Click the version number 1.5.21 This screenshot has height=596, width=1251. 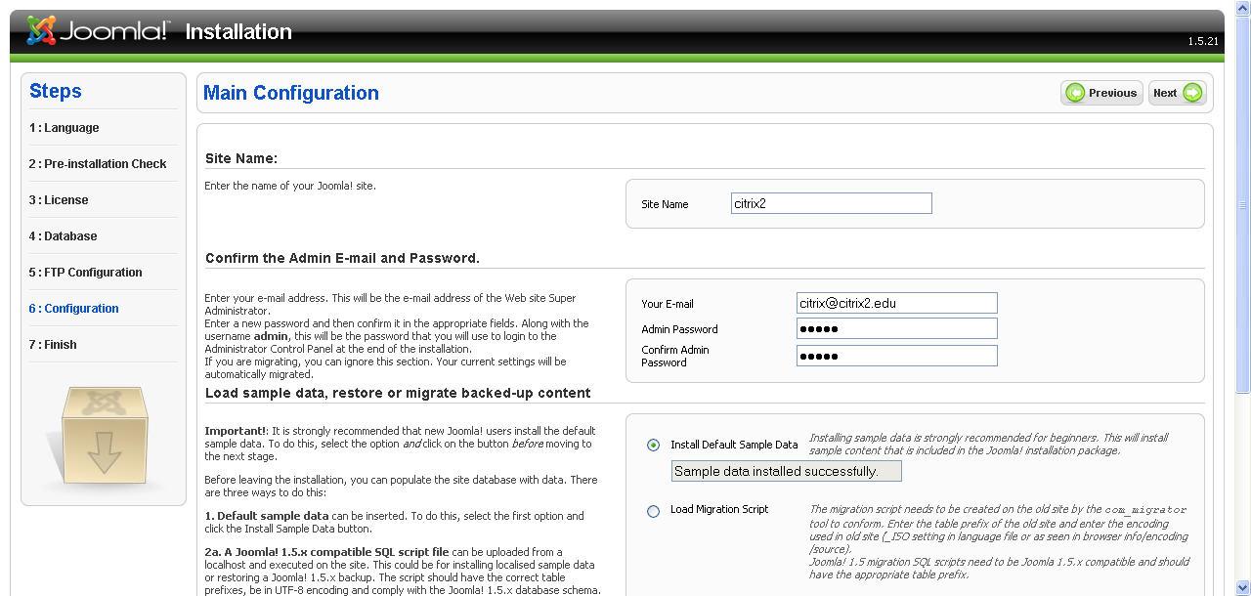1203,41
